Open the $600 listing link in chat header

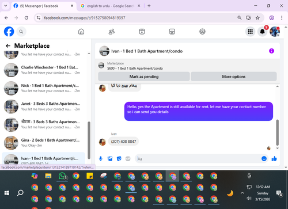[135, 69]
